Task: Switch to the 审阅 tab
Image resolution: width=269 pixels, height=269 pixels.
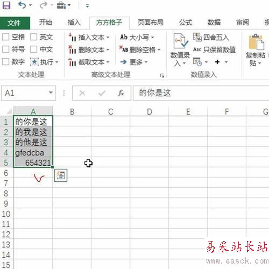Action: pos(243,23)
